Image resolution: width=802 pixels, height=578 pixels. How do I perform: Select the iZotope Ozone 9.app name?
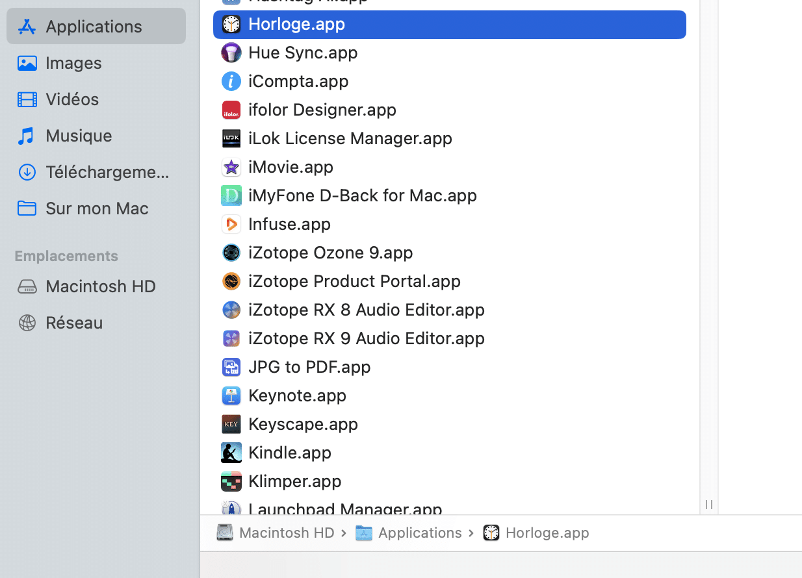[331, 253]
